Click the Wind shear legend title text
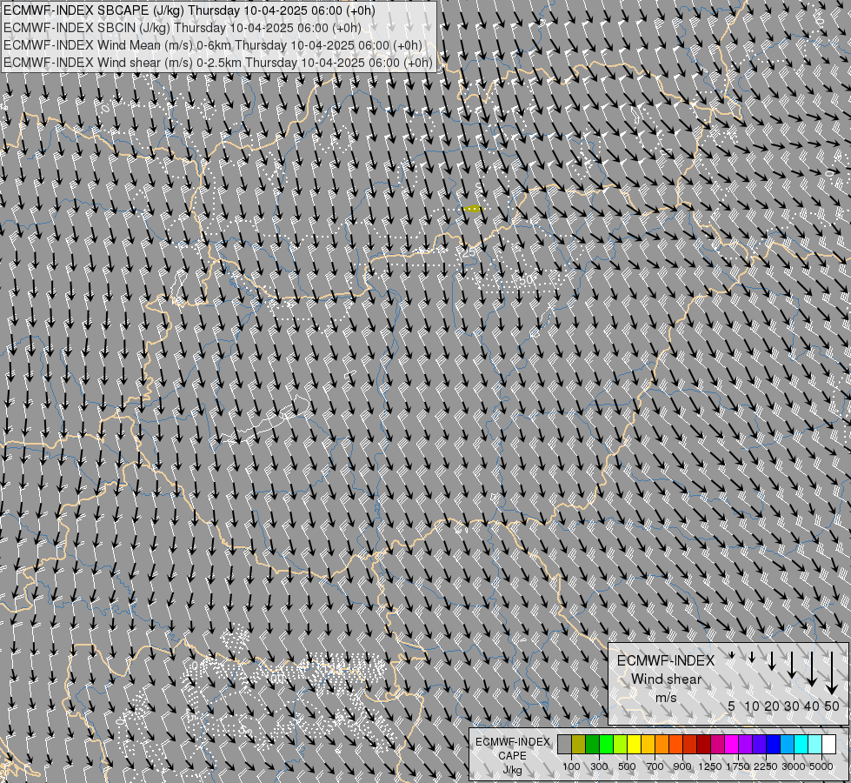The image size is (851, 783). tap(667, 679)
